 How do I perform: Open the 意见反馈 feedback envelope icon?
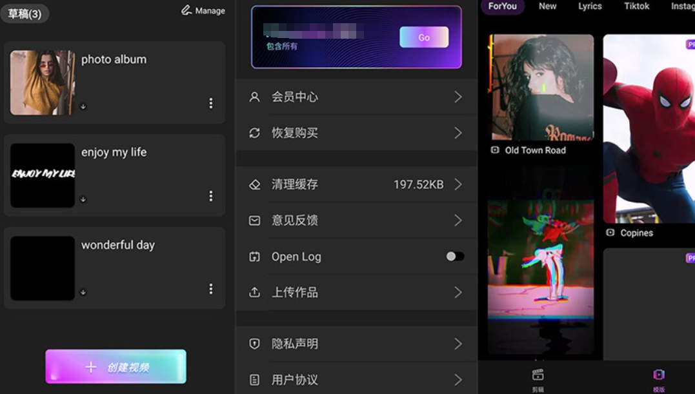click(x=255, y=221)
